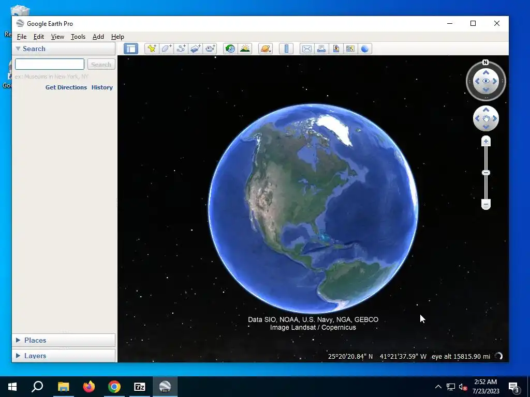This screenshot has width=530, height=397.
Task: Add a path from the toolbar
Action: pos(181,49)
